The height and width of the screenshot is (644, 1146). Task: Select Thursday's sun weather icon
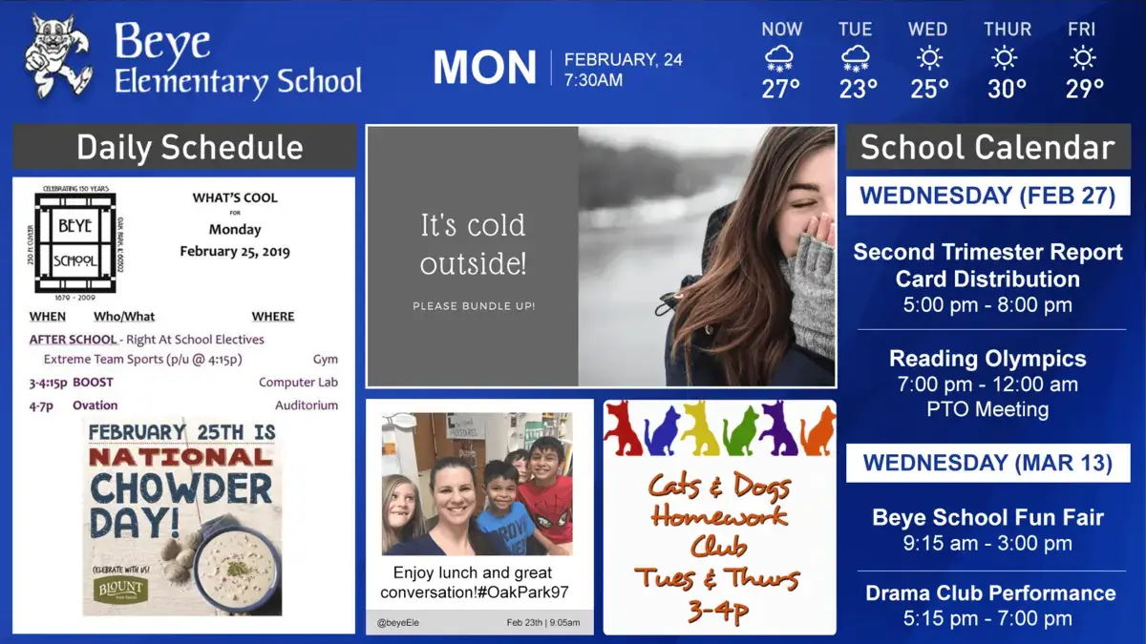click(1004, 59)
